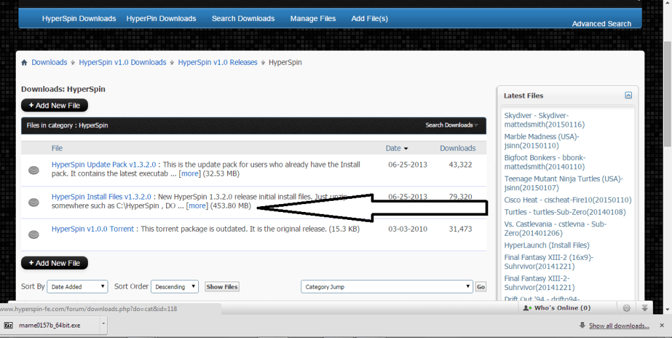Open Bigfoot Bonkers latest file
Image resolution: width=672 pixels, height=338 pixels.
tap(545, 162)
